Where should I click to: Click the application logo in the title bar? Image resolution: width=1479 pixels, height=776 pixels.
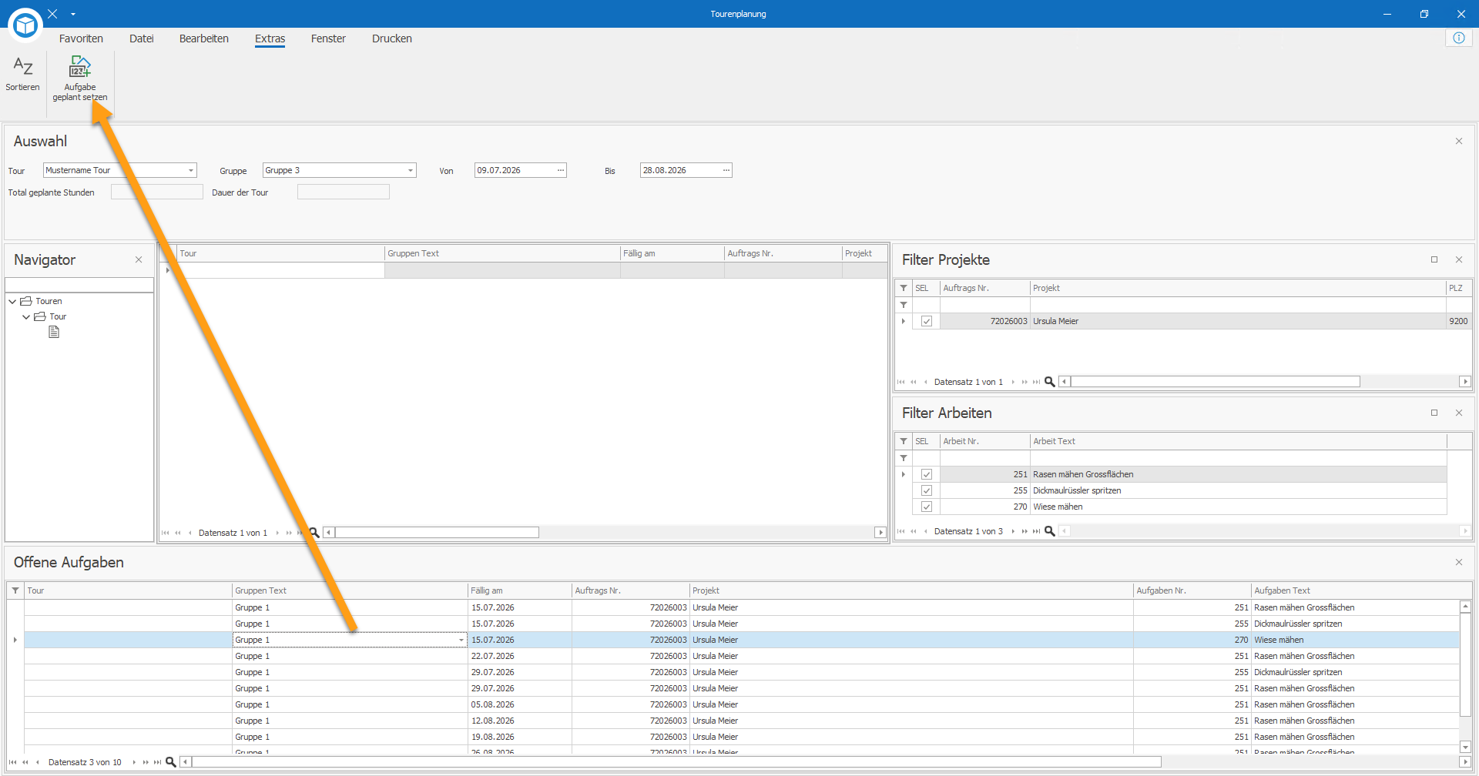pyautogui.click(x=25, y=25)
